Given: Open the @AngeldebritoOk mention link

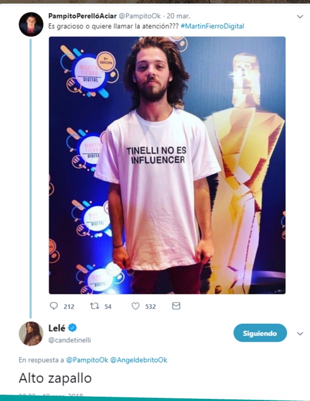Looking at the screenshot, I should (x=138, y=360).
